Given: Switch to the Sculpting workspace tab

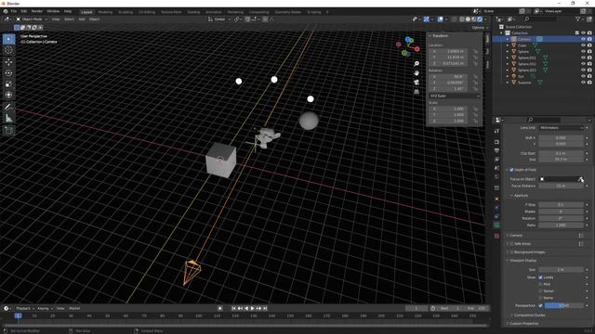Looking at the screenshot, I should [x=126, y=12].
